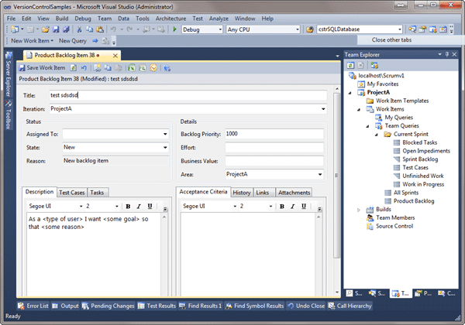Click the blue arrow icon next to New Query

[x=95, y=41]
